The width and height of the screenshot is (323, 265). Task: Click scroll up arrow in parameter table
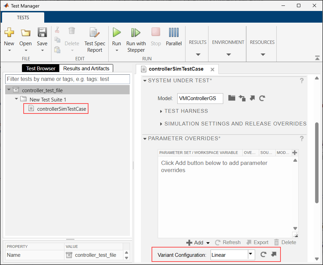coord(295,160)
